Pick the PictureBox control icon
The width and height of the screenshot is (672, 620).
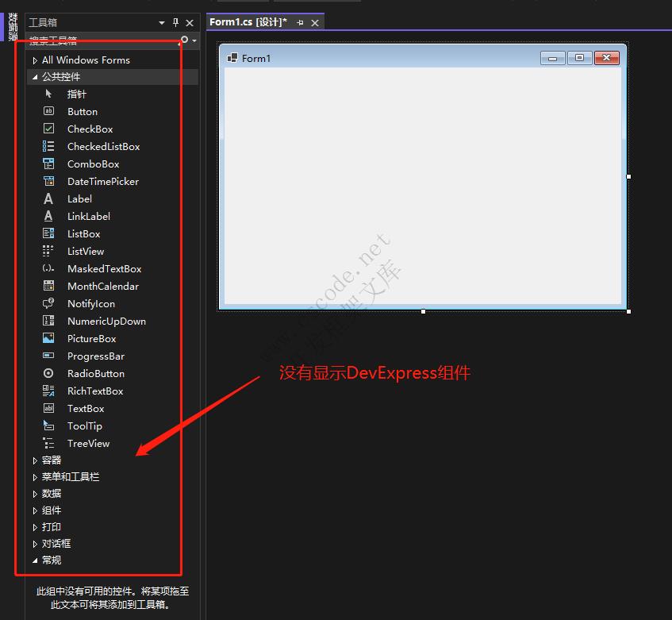point(48,338)
